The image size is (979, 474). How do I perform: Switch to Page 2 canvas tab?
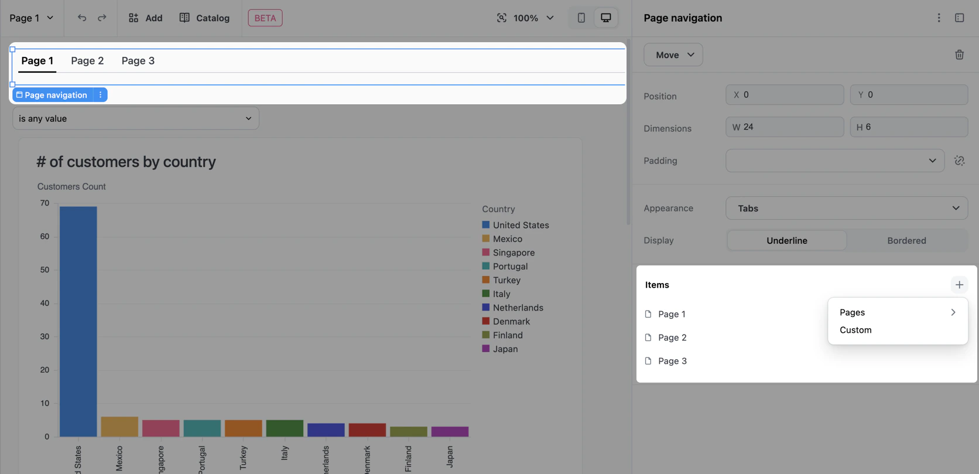(87, 61)
